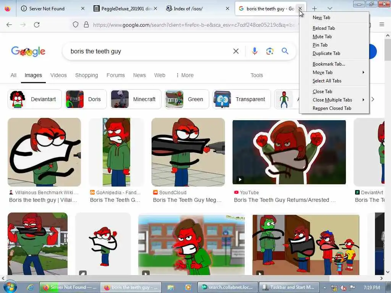
Task: Open the Taskbar and Start Menu taskbar window
Action: click(289, 287)
